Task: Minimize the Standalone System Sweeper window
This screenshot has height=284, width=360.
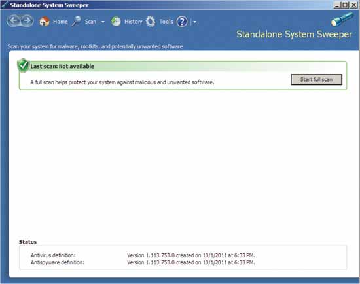Action: (337, 5)
